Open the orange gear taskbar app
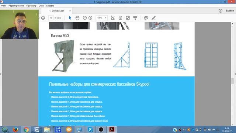 (69, 130)
